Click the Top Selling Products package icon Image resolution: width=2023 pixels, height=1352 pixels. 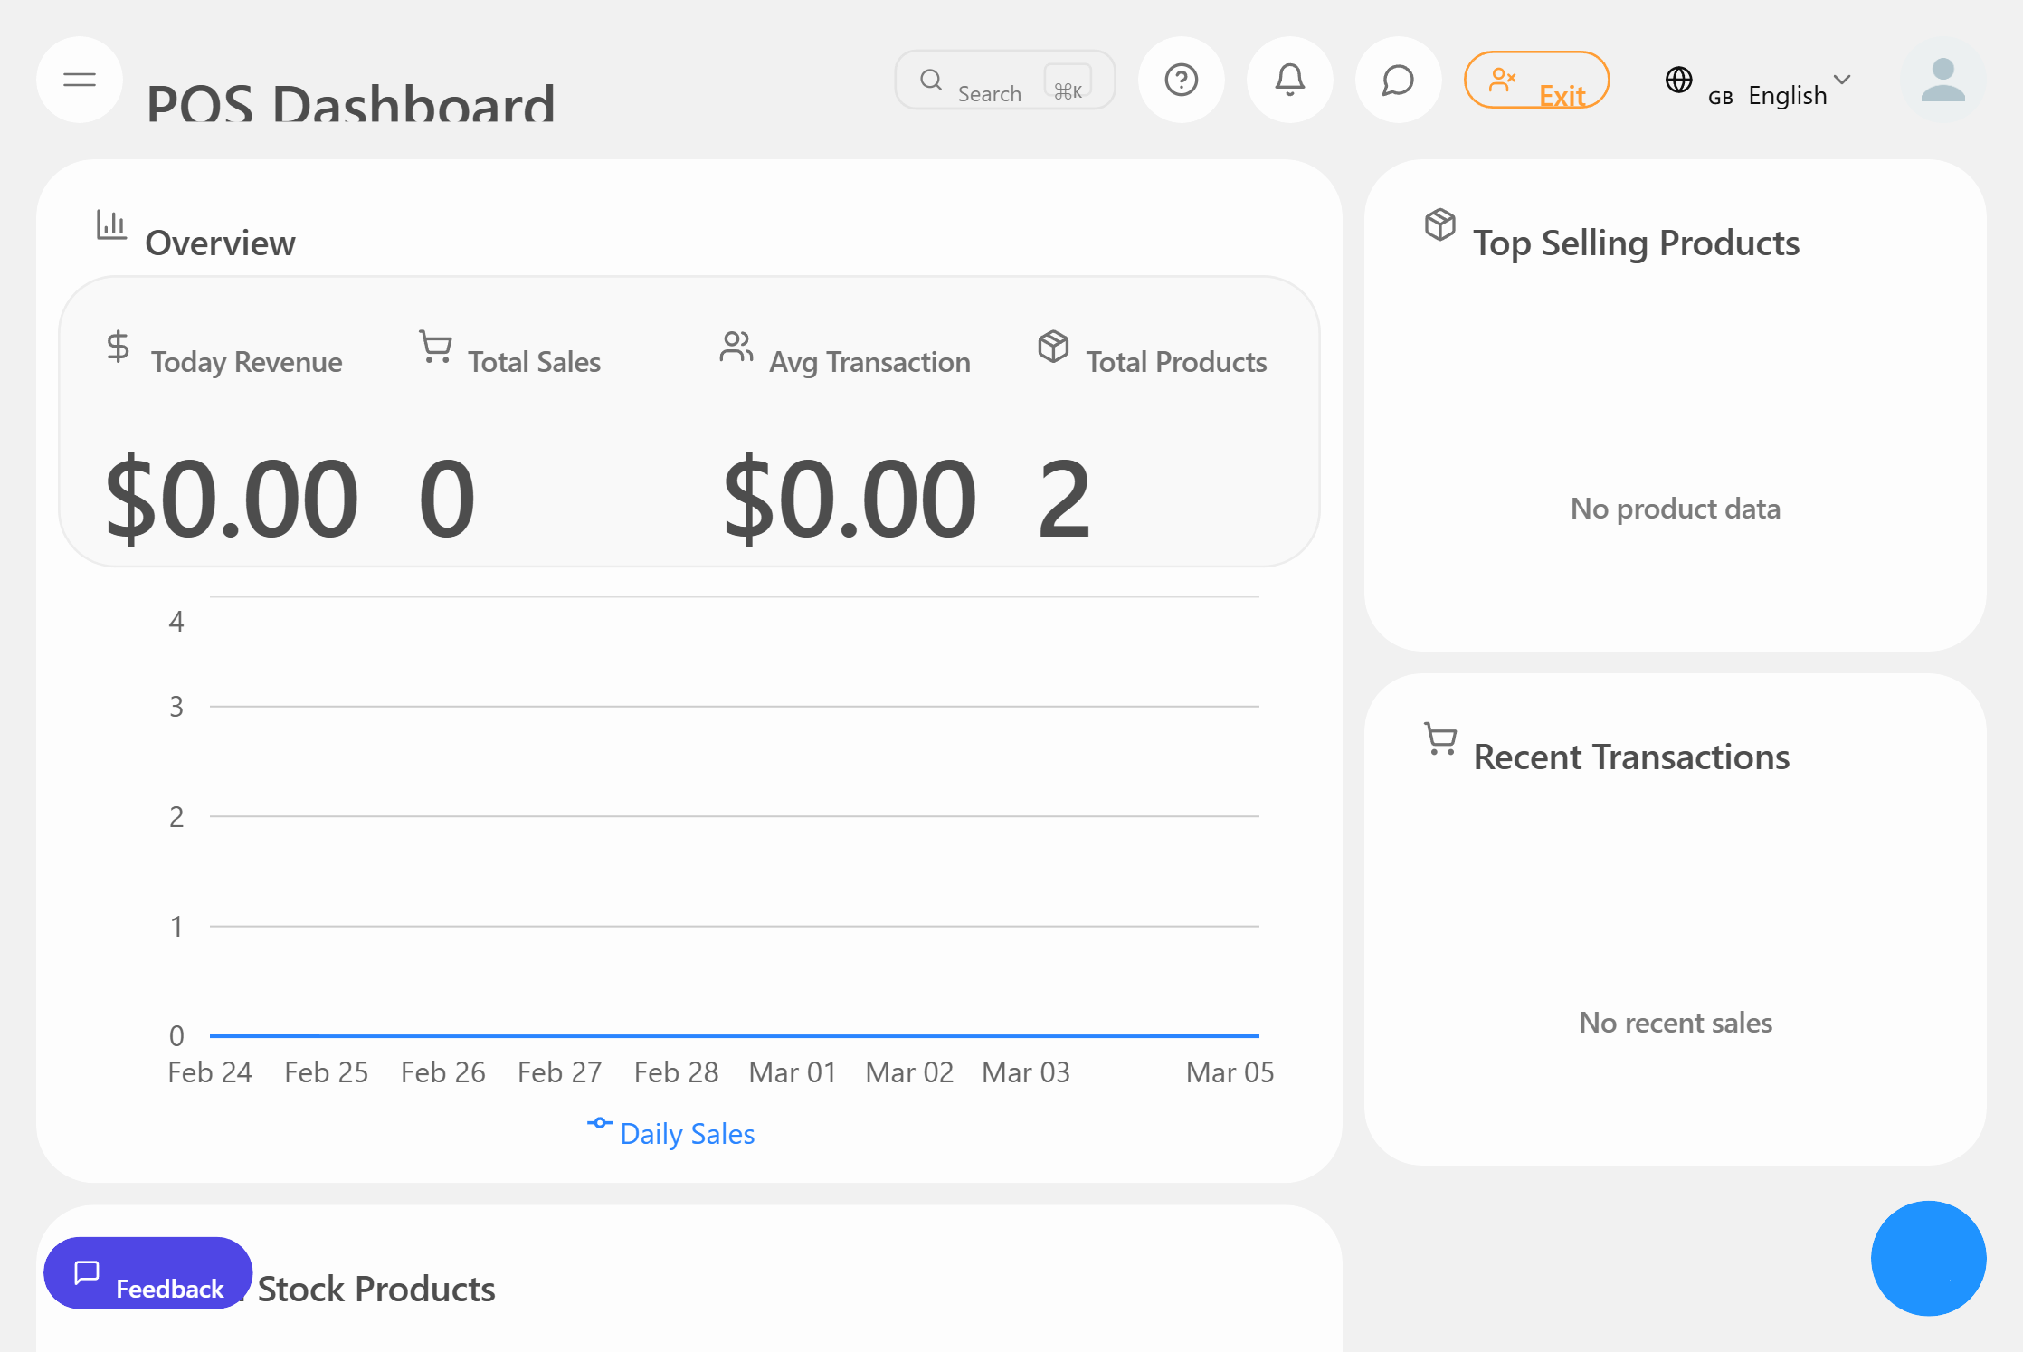[1439, 225]
